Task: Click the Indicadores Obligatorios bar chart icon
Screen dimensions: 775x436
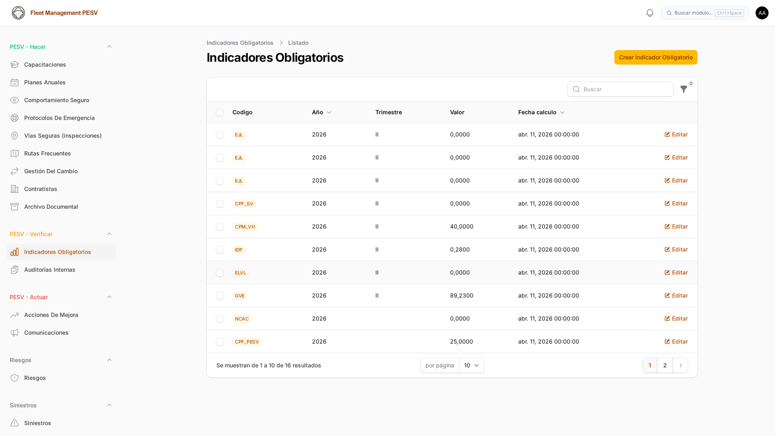Action: click(x=15, y=252)
